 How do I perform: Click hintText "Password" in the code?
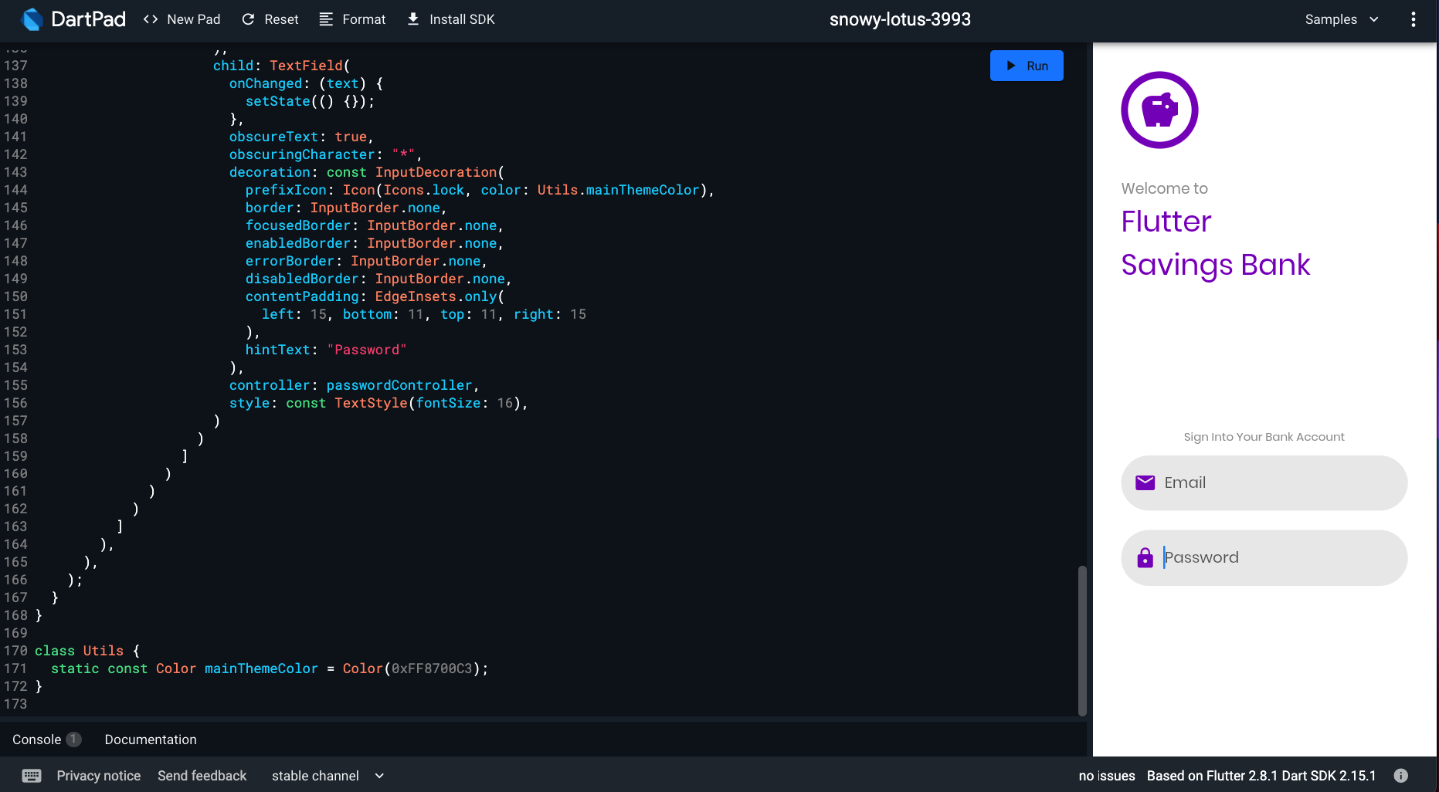[x=326, y=350]
